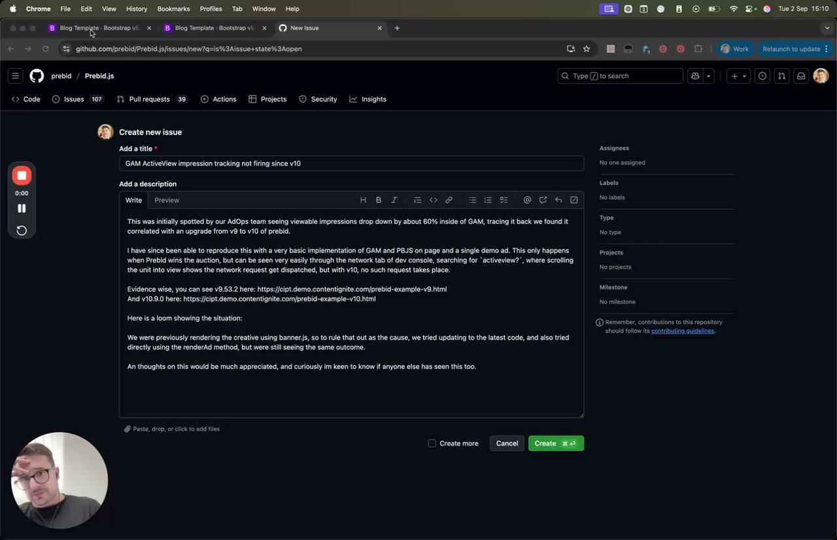Open the Work profile switcher
This screenshot has height=540, width=837.
[735, 49]
